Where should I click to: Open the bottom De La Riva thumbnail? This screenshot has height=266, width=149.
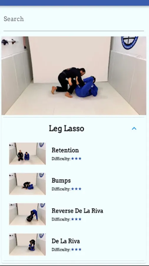point(27,244)
